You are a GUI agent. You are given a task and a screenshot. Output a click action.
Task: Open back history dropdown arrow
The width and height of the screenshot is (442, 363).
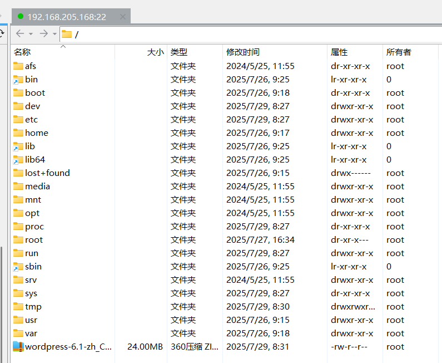[x=31, y=34]
